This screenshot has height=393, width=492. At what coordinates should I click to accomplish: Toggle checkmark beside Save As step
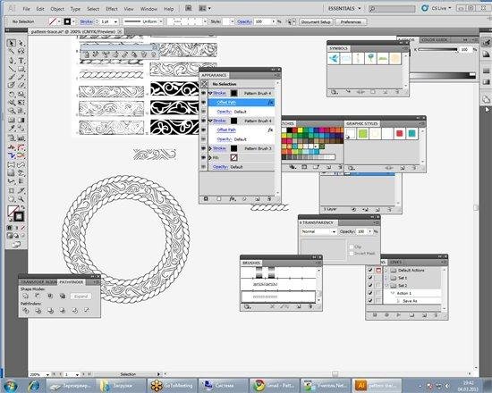pyautogui.click(x=370, y=300)
